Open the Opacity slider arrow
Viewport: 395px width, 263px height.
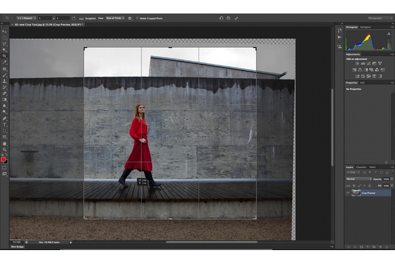tap(392, 179)
